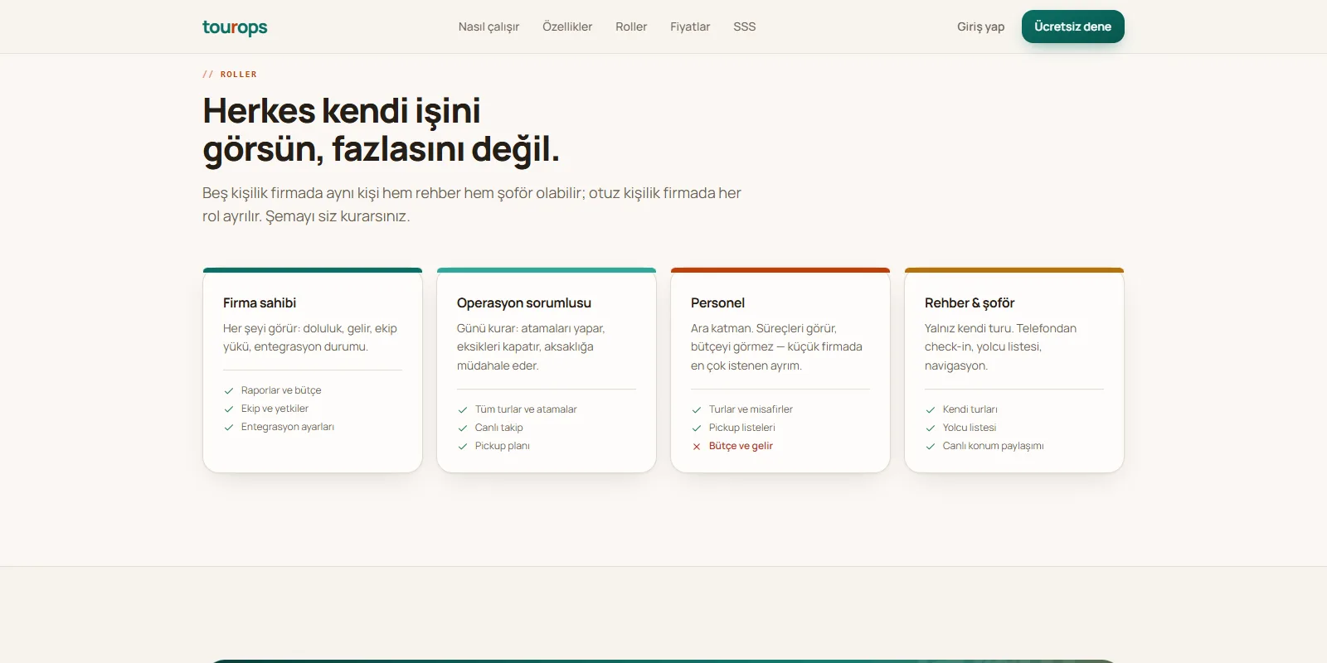Click the Raporlar ve bütçe list item text
This screenshot has width=1327, height=663.
(x=281, y=390)
